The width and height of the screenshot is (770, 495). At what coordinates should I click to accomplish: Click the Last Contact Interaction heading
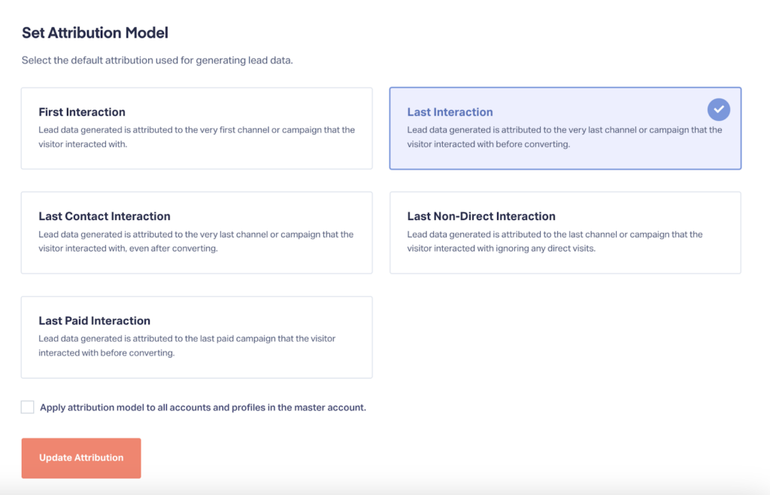105,216
